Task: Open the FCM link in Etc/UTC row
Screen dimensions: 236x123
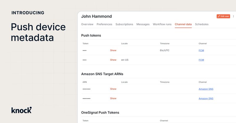Action: point(201,50)
